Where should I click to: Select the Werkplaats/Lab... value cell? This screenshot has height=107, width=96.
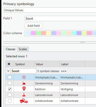point(47,77)
